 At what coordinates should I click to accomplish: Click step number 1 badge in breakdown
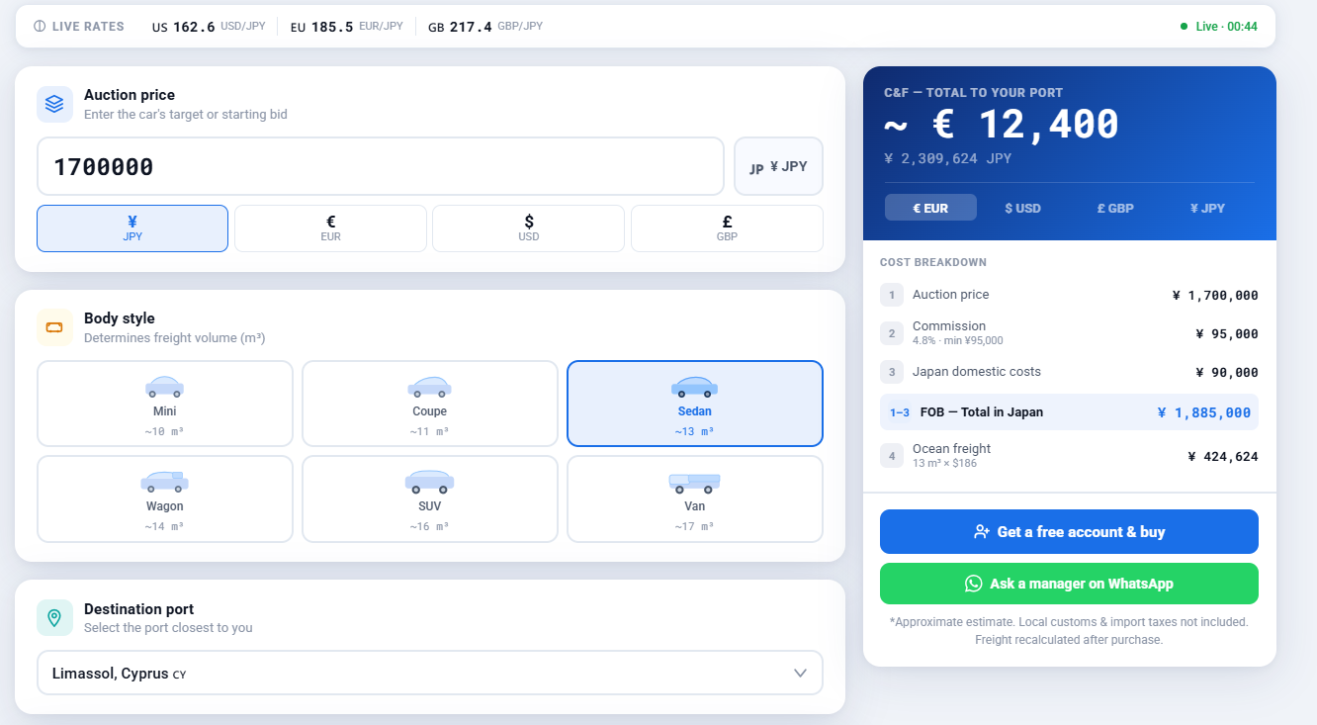coord(892,295)
